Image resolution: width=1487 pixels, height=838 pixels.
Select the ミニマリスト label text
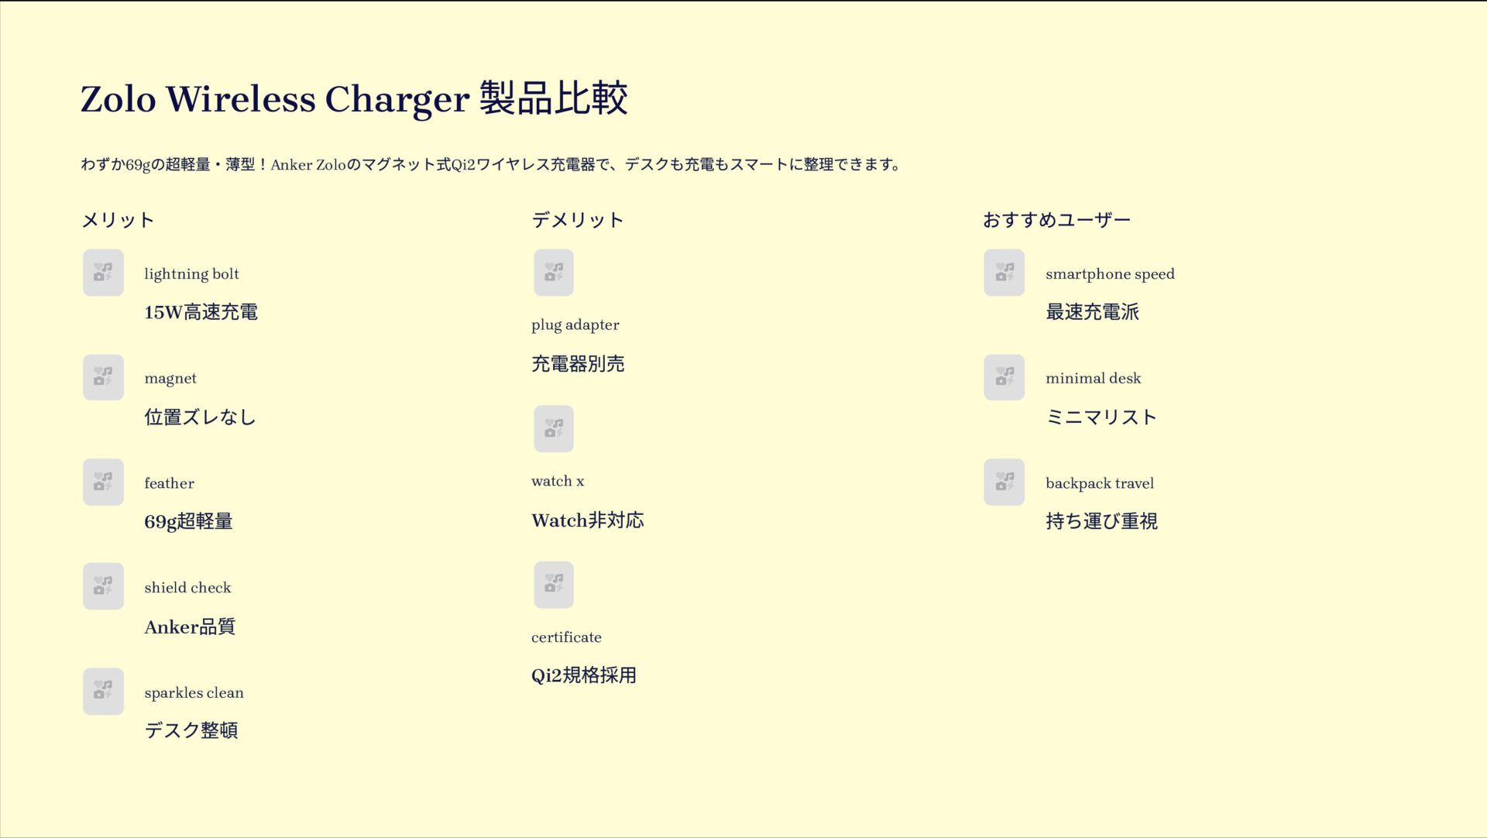click(x=1101, y=417)
